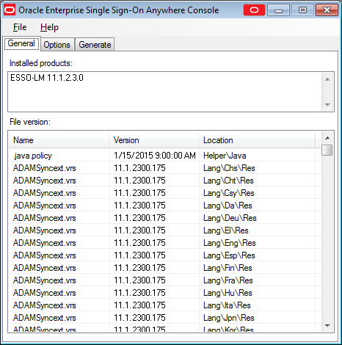The image size is (342, 345).
Task: Select the General tab
Action: pyautogui.click(x=21, y=43)
